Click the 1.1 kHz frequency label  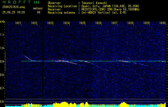tap(2, 35)
